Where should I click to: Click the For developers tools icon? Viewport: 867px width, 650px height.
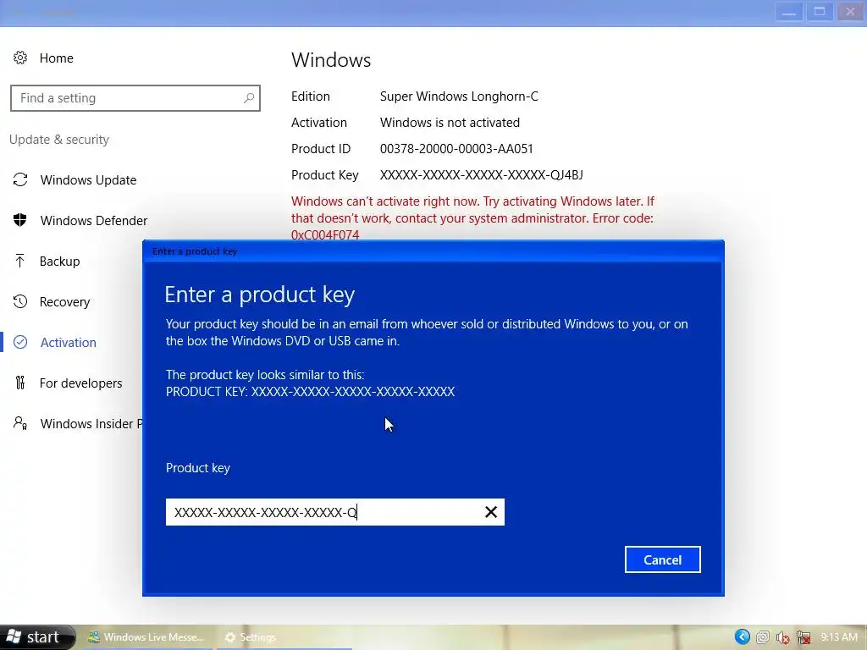(20, 383)
